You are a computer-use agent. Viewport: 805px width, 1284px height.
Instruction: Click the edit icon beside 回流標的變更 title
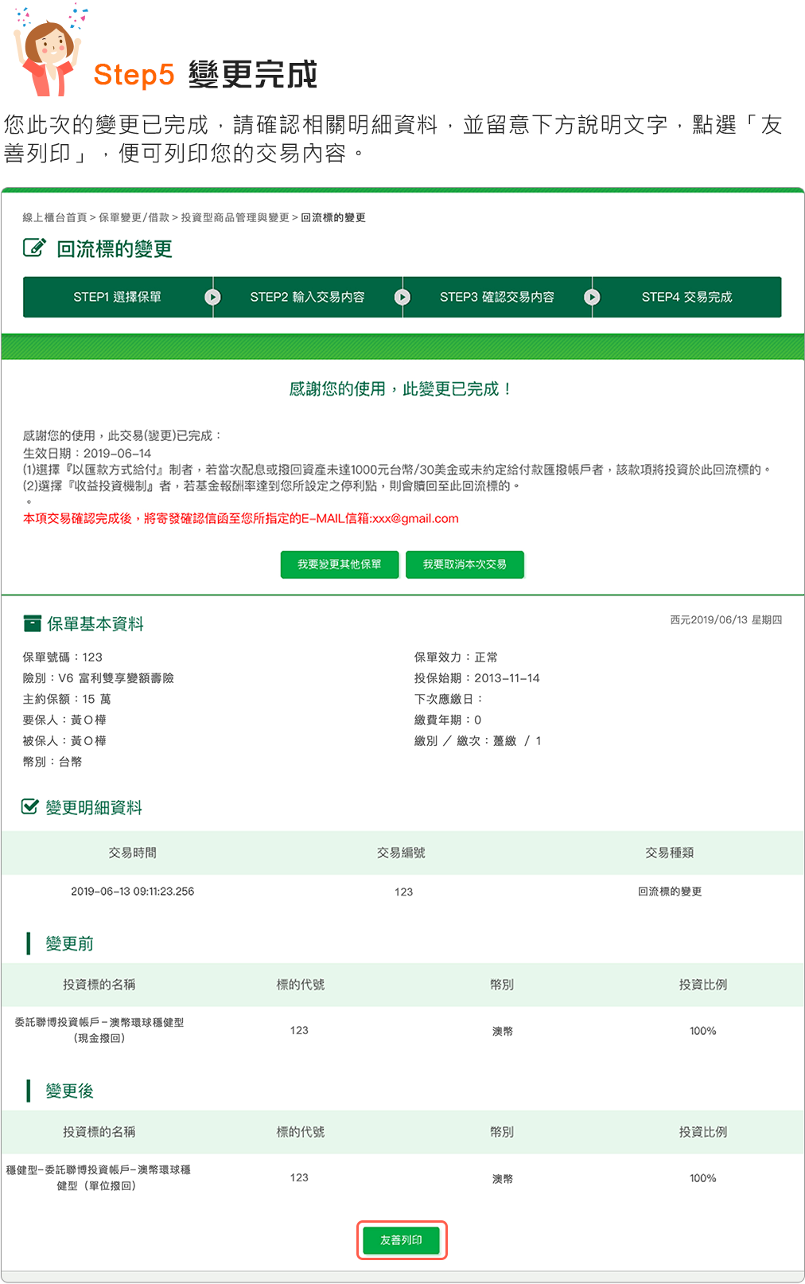(x=34, y=248)
